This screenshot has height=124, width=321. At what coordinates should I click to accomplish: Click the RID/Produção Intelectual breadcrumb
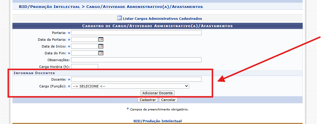tap(49, 7)
